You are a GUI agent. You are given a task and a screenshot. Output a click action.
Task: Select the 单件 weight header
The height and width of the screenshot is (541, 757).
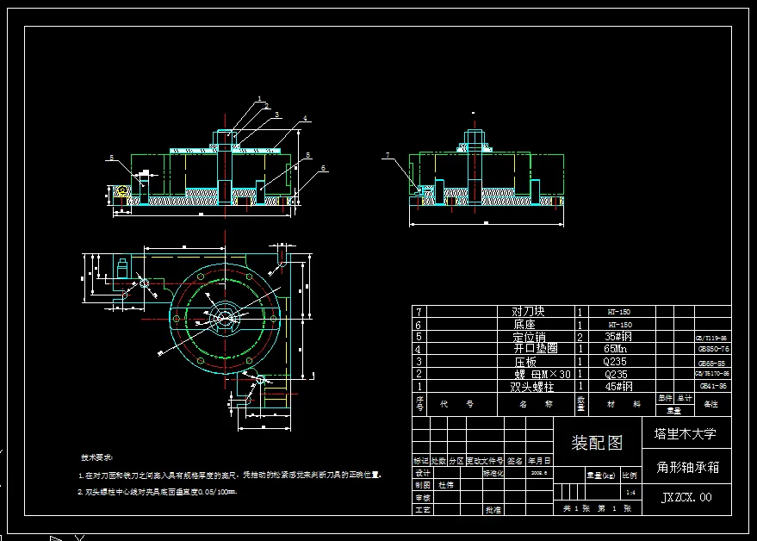pyautogui.click(x=665, y=398)
